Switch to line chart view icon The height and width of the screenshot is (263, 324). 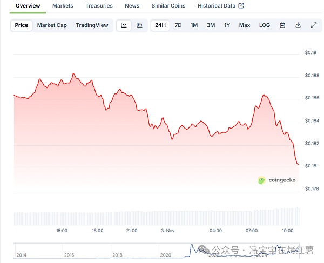click(124, 25)
